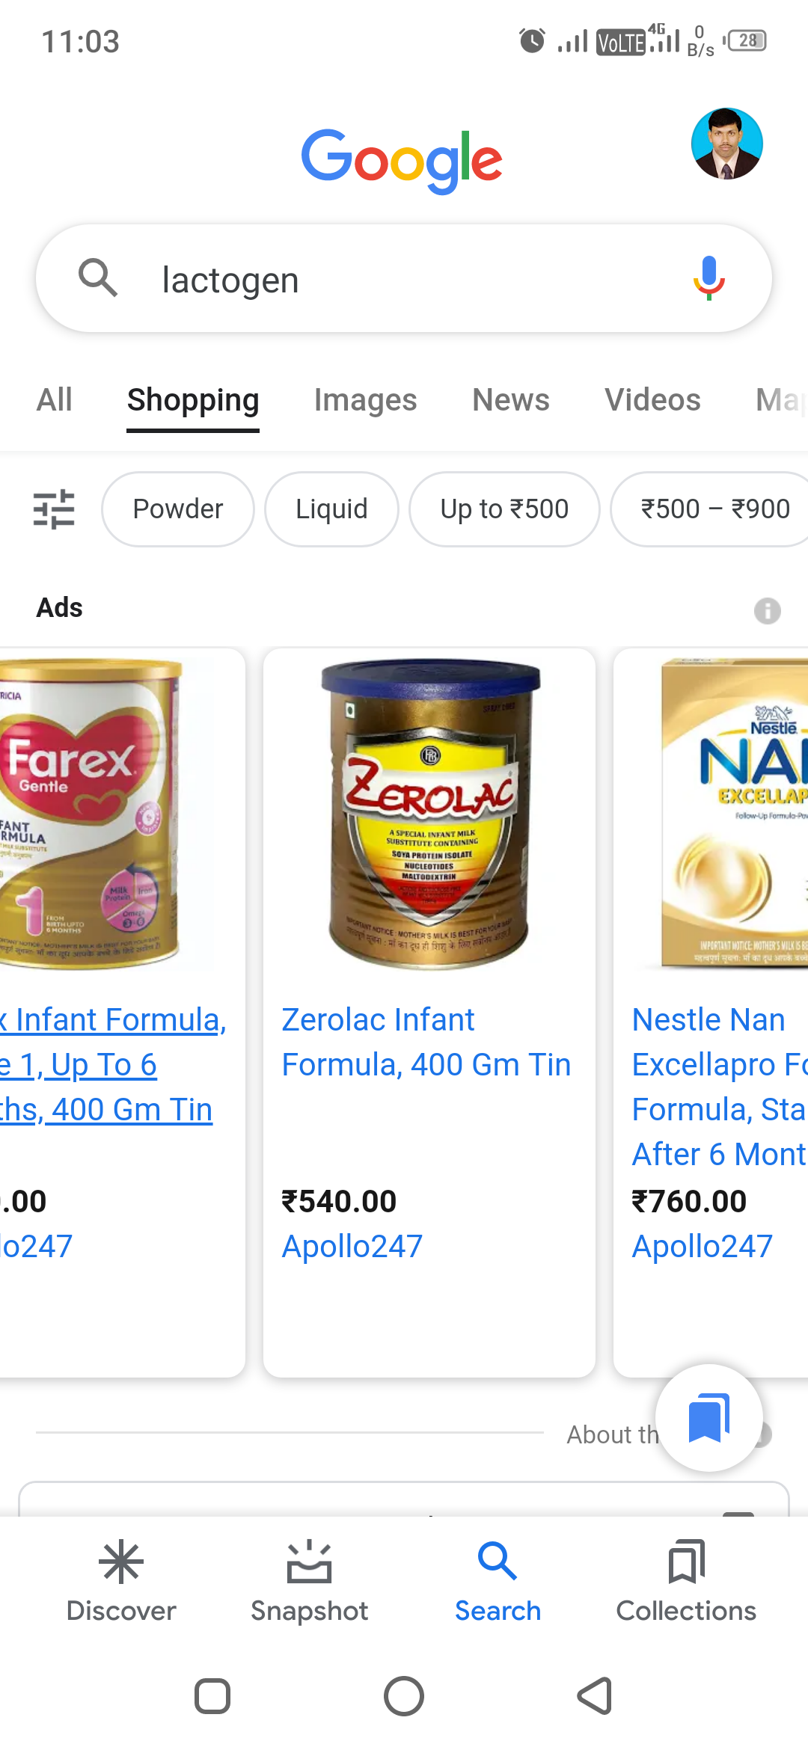Tap the voice search microphone icon
808x1750 pixels.
708,278
